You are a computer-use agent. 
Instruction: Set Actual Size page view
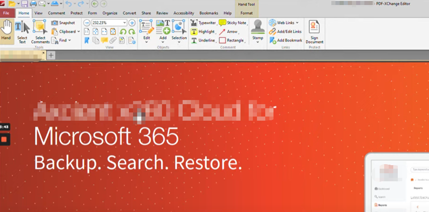87,31
